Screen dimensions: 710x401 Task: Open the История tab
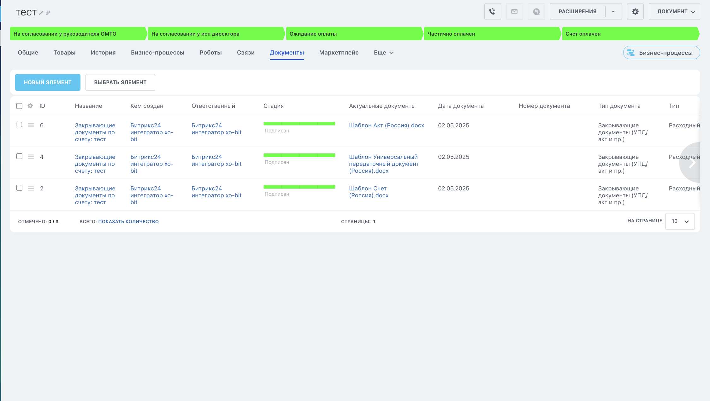(x=103, y=53)
